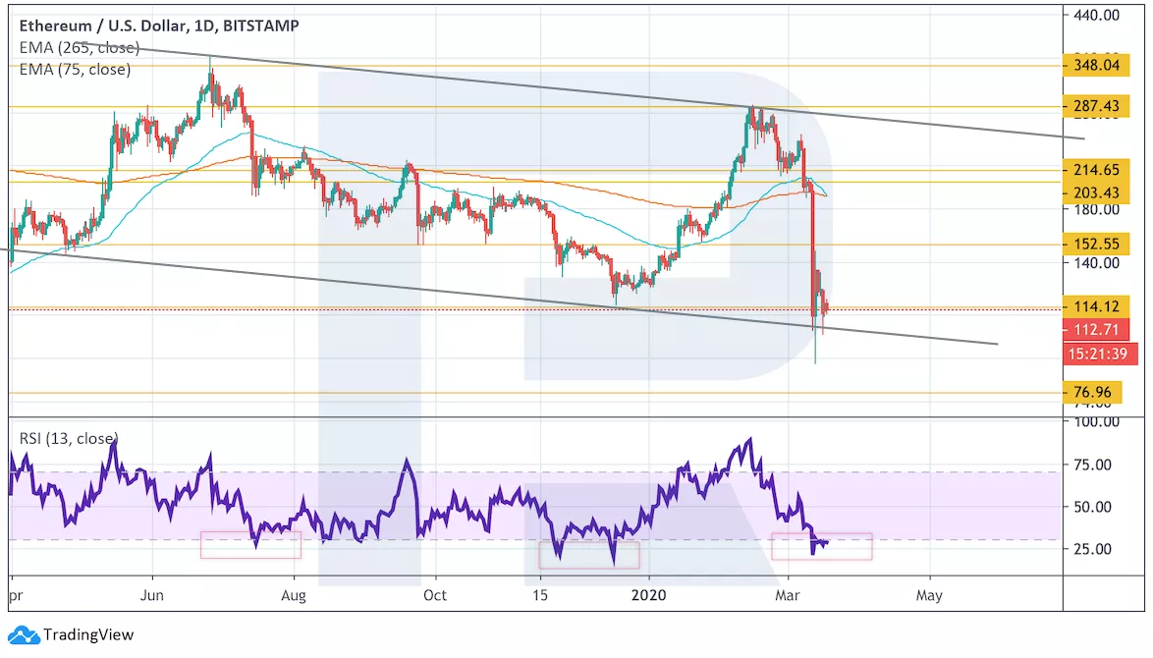The width and height of the screenshot is (1153, 658).
Task: Select the pink RSI rectangle near August
Action: (x=250, y=544)
